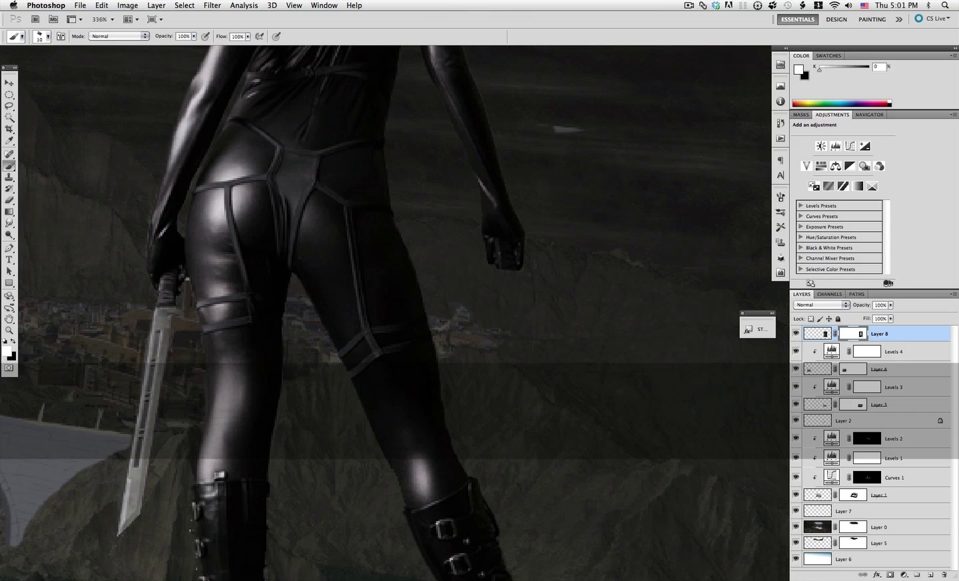The width and height of the screenshot is (959, 581).
Task: Add a layer mask
Action: (x=890, y=574)
